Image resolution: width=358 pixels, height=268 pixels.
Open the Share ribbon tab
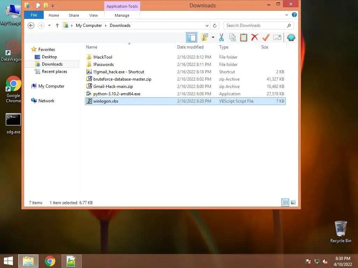click(x=74, y=15)
